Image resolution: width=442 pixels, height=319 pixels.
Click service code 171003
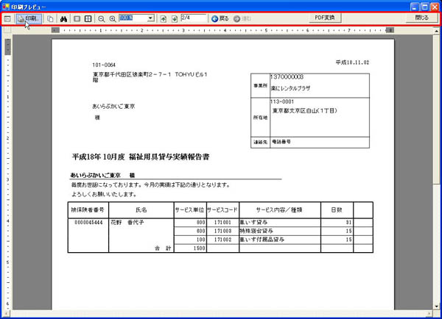tap(222, 231)
